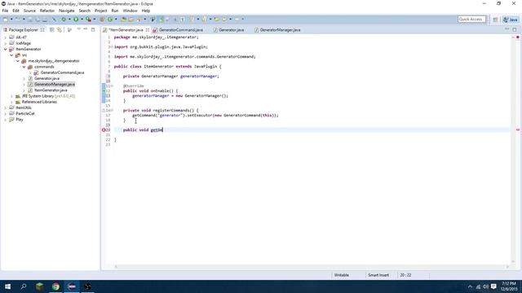
Task: Click the Collapse All icon in Package Explorer
Action: click(52, 29)
